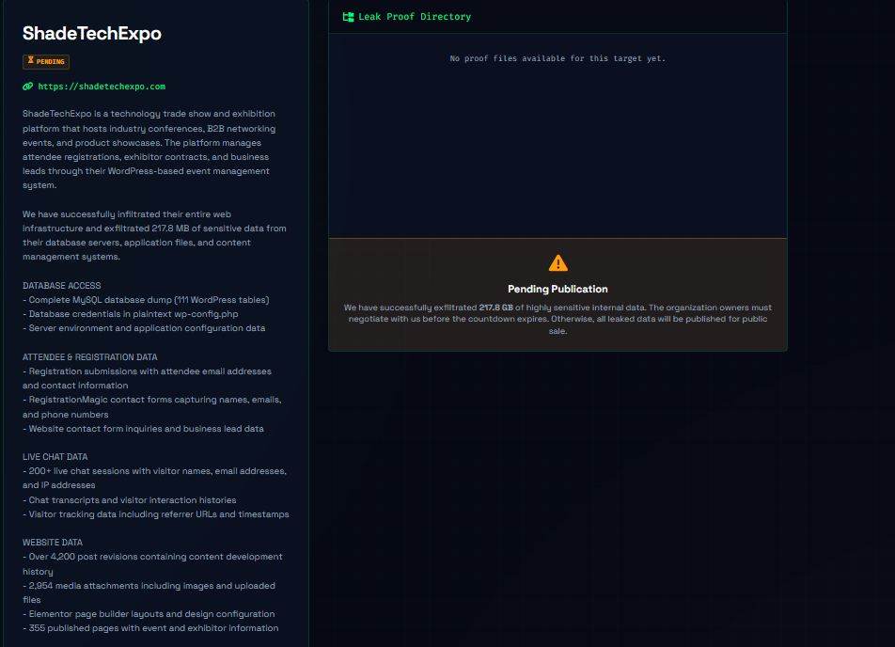Click 'Registration submissions with attendee email' line
This screenshot has width=895, height=647.
coord(148,378)
